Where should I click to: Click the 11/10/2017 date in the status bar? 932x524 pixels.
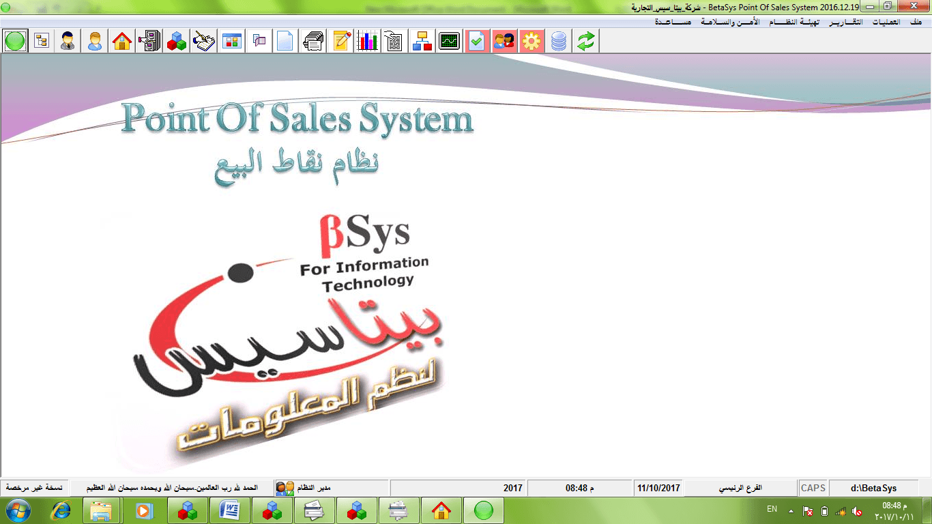tap(659, 488)
